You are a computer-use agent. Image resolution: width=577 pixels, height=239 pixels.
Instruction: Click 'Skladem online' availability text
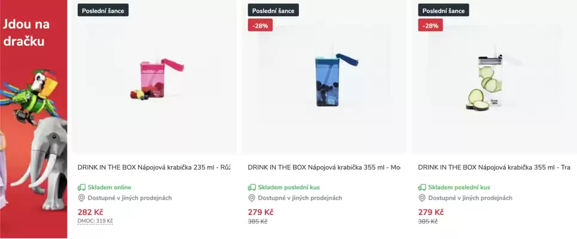click(x=109, y=188)
